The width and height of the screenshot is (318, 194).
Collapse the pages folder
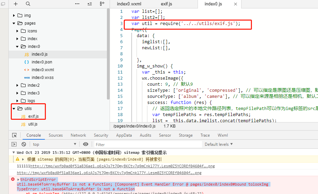point(14,23)
